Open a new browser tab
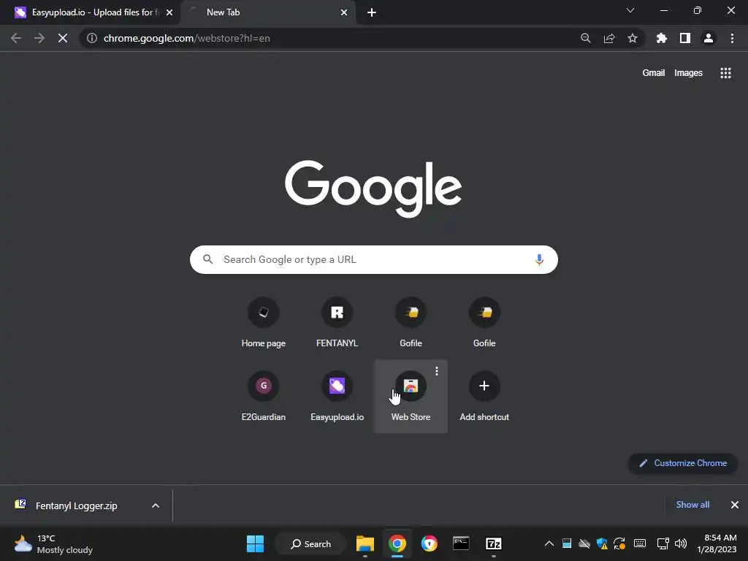Screen dimensions: 748x561 (372, 12)
